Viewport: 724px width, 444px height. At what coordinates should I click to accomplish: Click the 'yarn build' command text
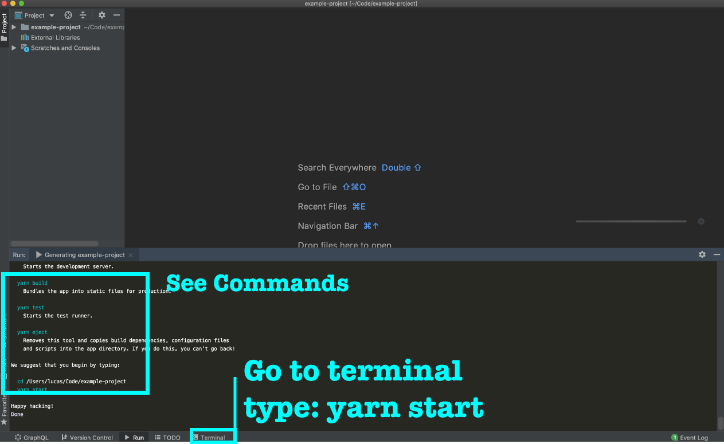click(x=32, y=283)
